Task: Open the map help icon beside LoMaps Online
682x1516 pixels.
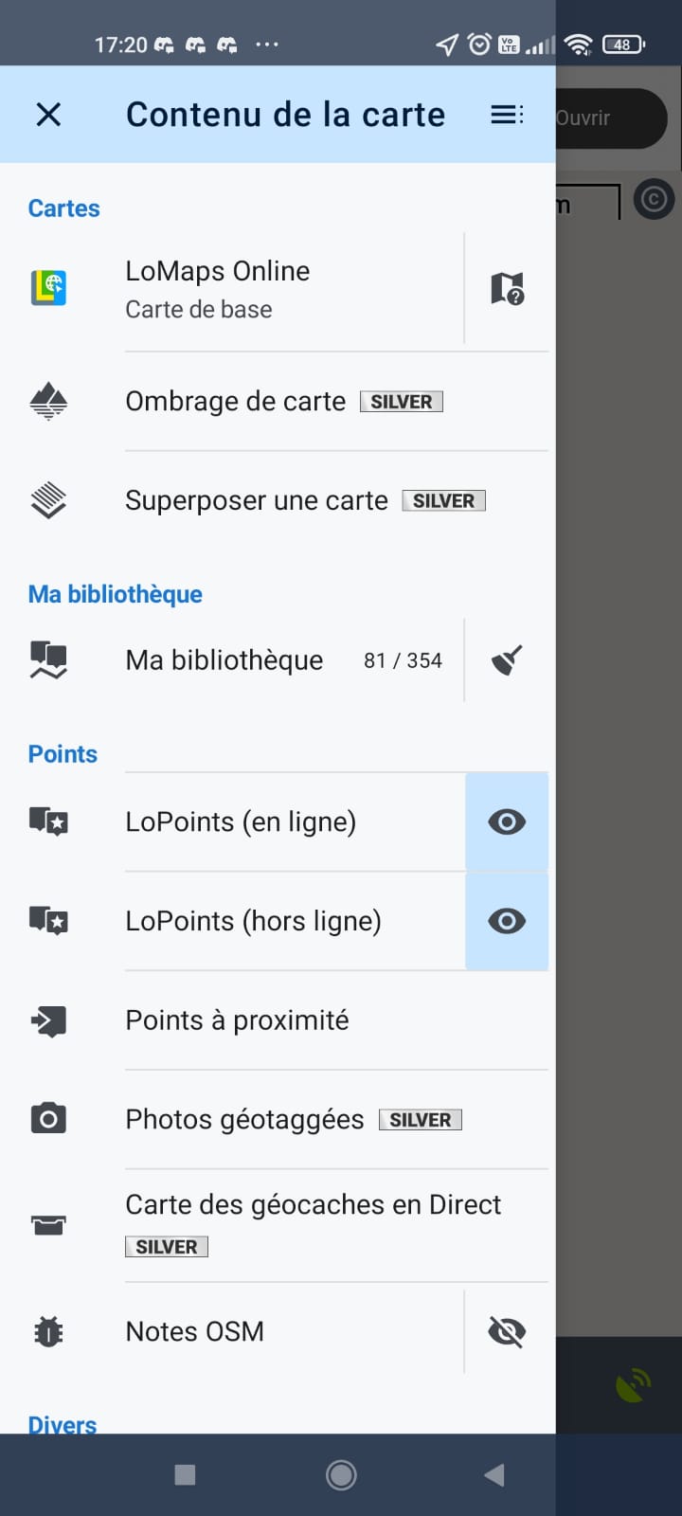Action: click(507, 288)
